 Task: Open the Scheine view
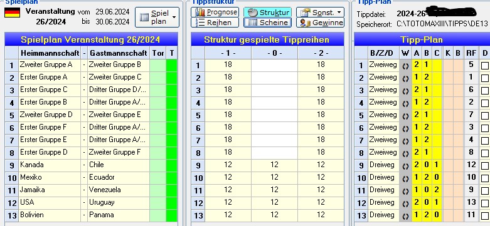pyautogui.click(x=267, y=23)
